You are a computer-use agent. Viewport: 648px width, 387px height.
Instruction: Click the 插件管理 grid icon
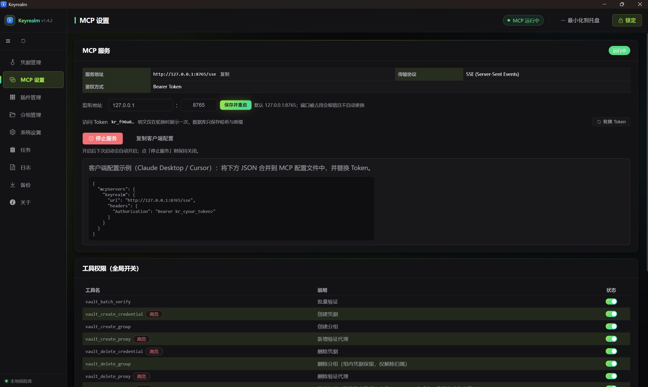click(x=12, y=97)
